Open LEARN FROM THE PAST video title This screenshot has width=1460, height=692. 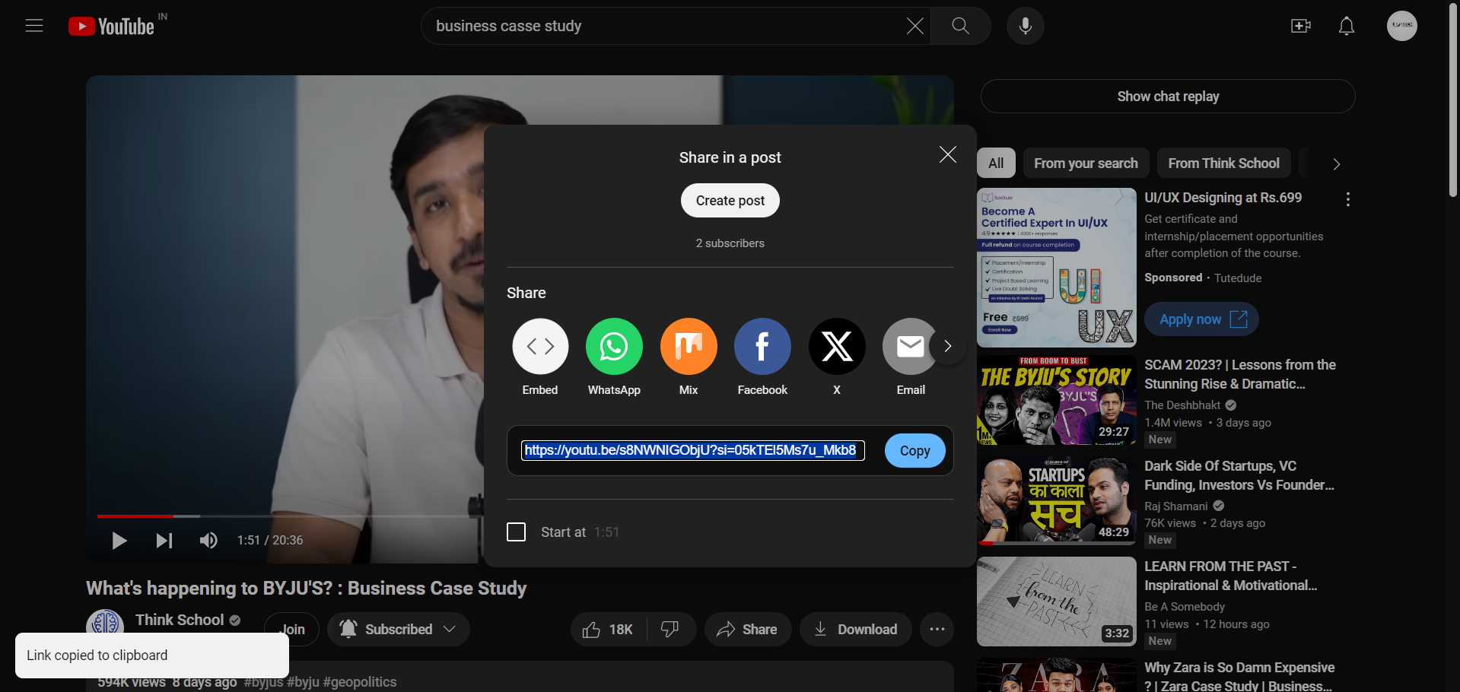[1231, 576]
